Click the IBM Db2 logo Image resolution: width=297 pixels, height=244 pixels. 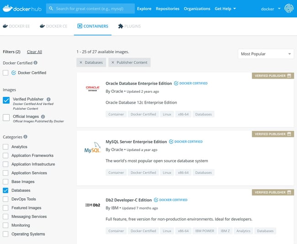point(92,205)
